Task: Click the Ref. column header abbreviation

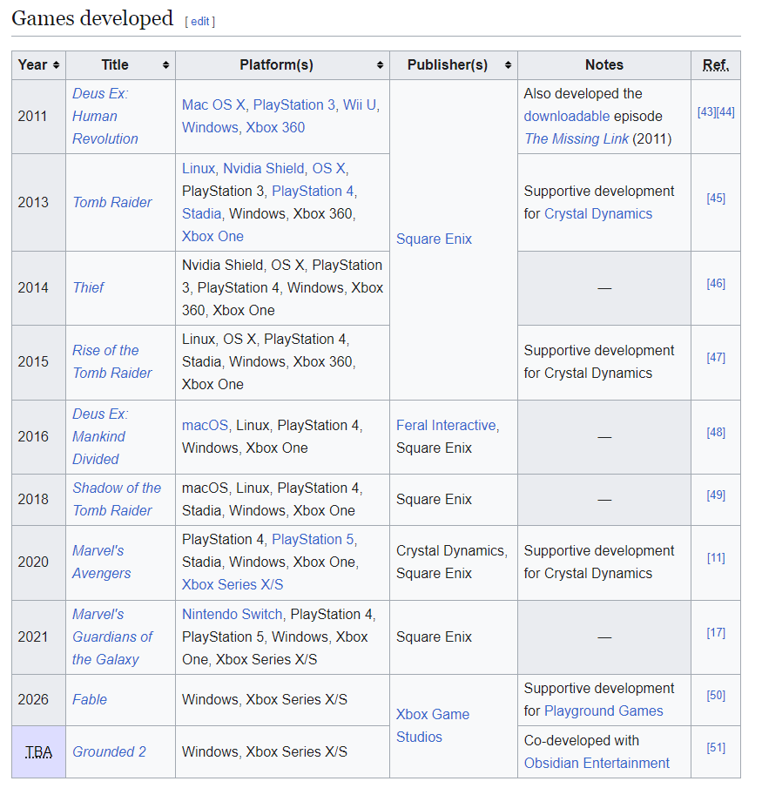Action: click(716, 65)
